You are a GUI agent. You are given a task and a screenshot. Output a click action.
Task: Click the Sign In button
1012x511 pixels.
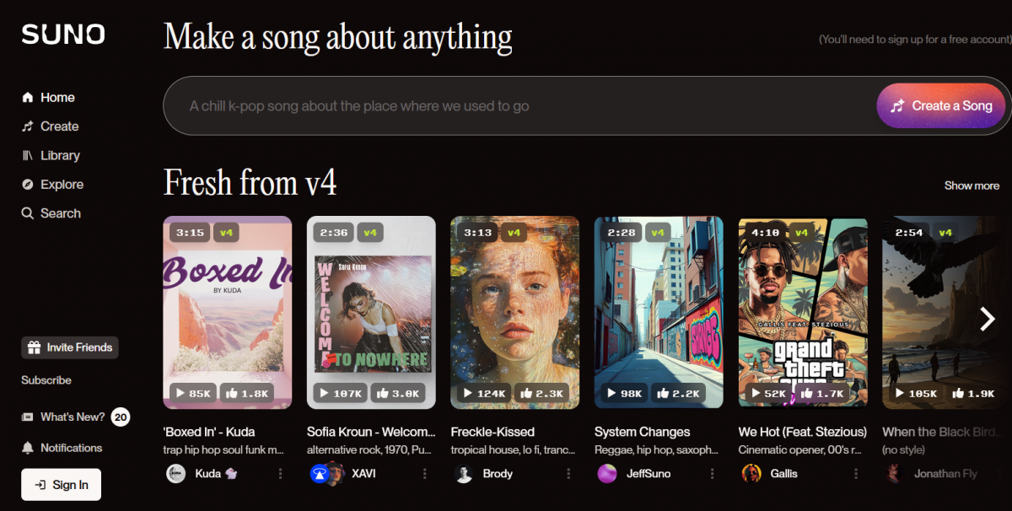(61, 485)
